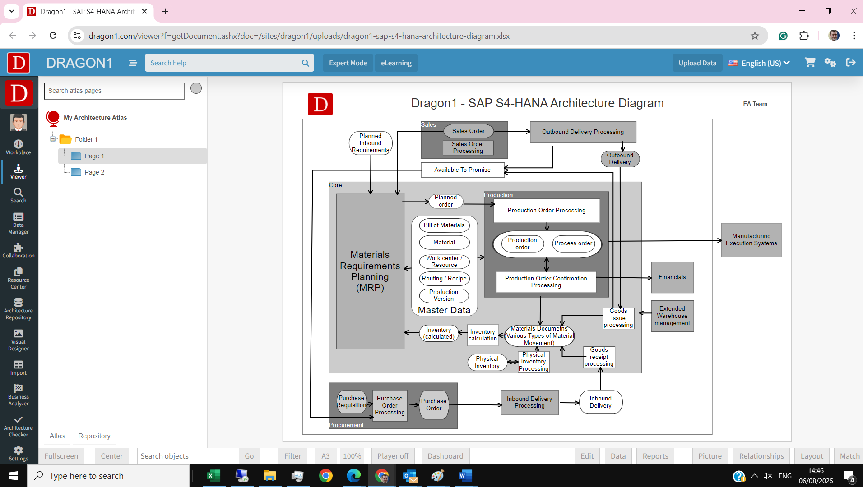Open the browser extensions menu
This screenshot has width=863, height=487.
[x=805, y=36]
